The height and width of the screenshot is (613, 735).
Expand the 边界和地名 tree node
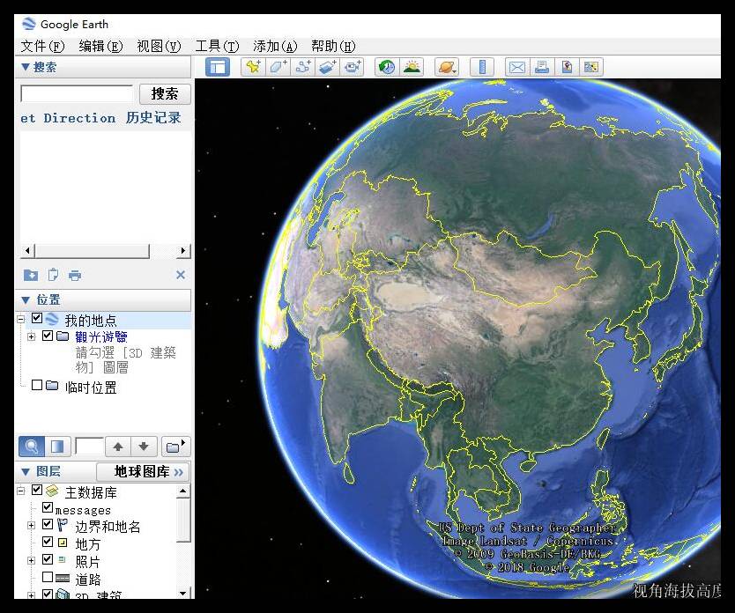pyautogui.click(x=32, y=526)
